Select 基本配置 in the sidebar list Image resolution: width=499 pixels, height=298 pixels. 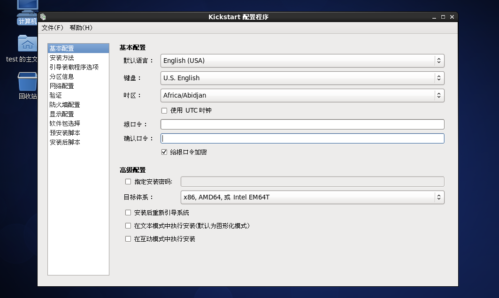pyautogui.click(x=78, y=48)
